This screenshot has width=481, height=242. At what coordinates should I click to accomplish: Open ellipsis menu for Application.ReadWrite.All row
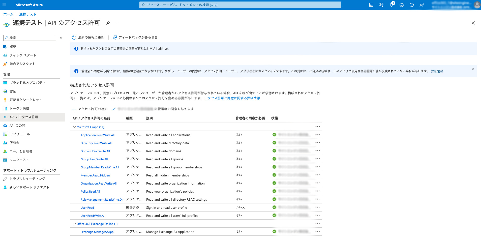[x=317, y=135]
